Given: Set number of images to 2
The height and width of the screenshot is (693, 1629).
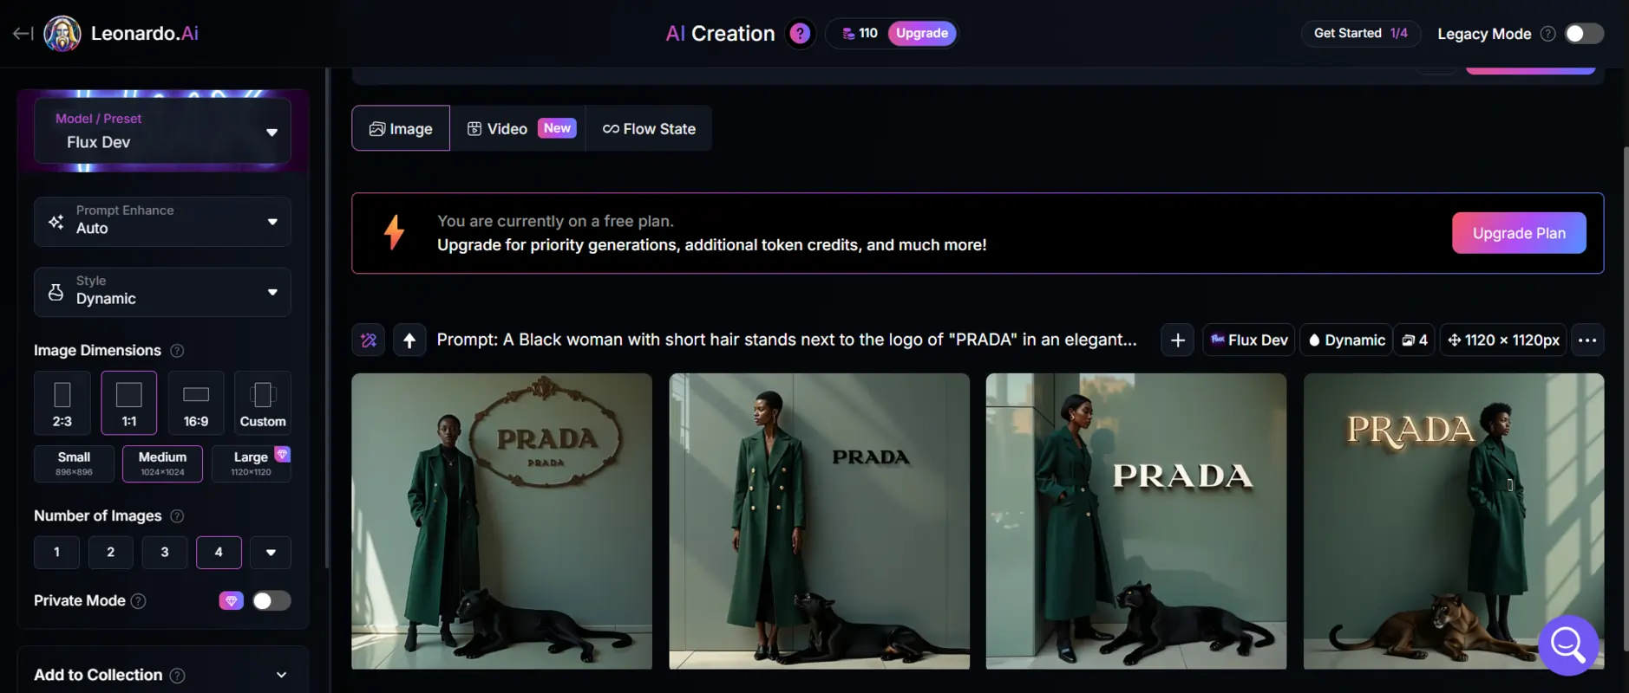Looking at the screenshot, I should (x=110, y=553).
